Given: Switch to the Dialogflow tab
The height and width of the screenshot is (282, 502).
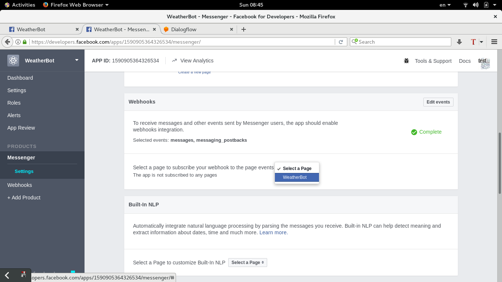Looking at the screenshot, I should coord(198,29).
